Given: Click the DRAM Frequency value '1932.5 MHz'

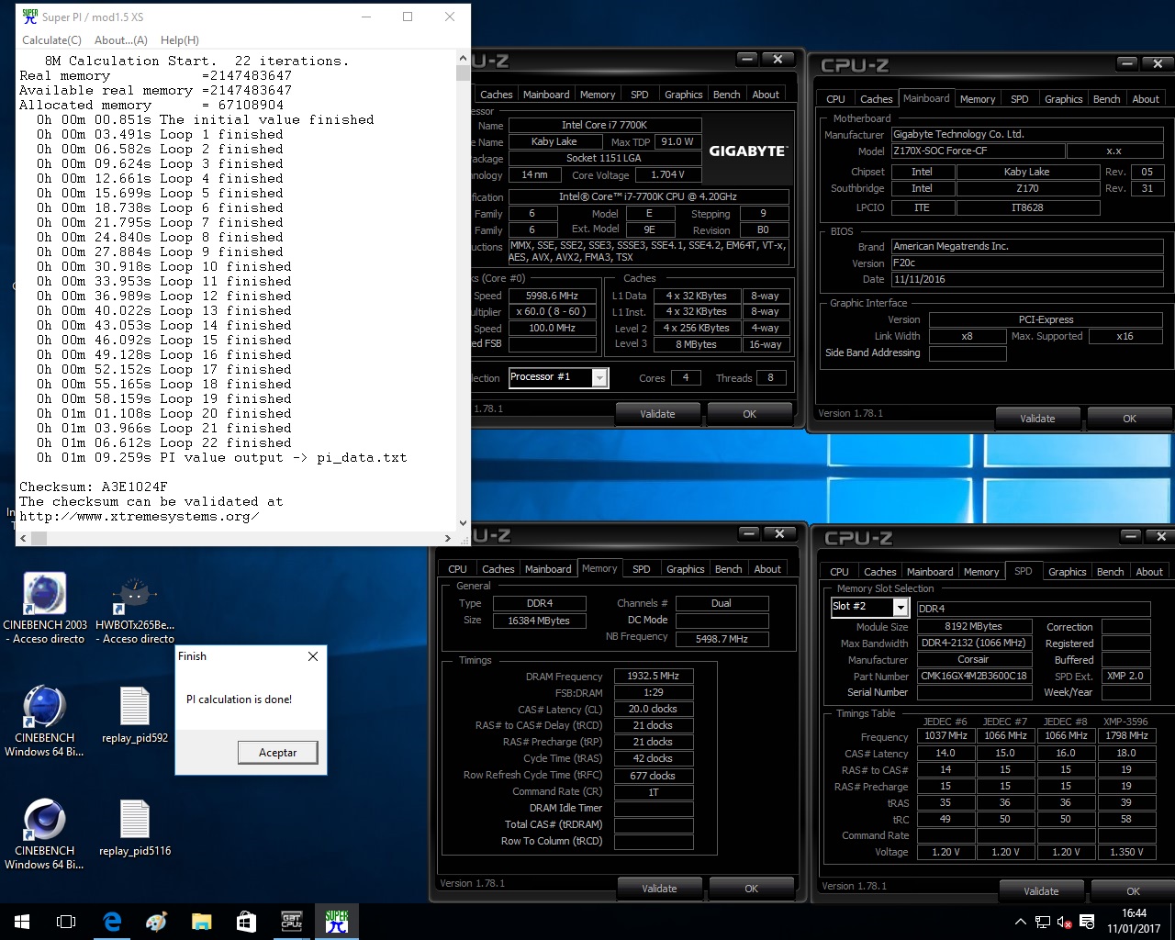Looking at the screenshot, I should click(654, 676).
